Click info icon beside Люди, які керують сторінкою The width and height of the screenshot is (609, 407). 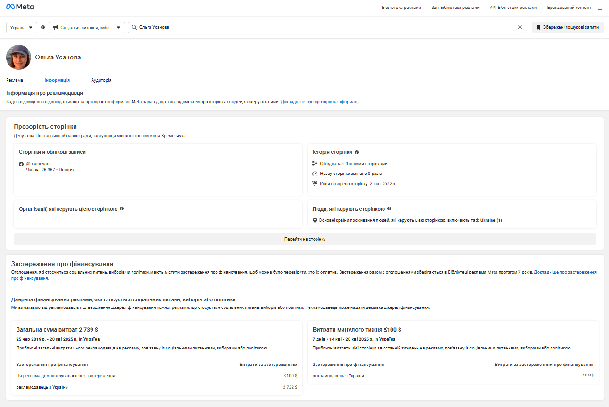[389, 208]
